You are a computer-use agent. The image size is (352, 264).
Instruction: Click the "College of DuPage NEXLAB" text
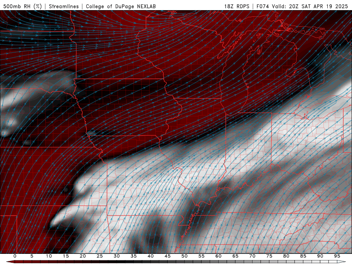pos(121,6)
